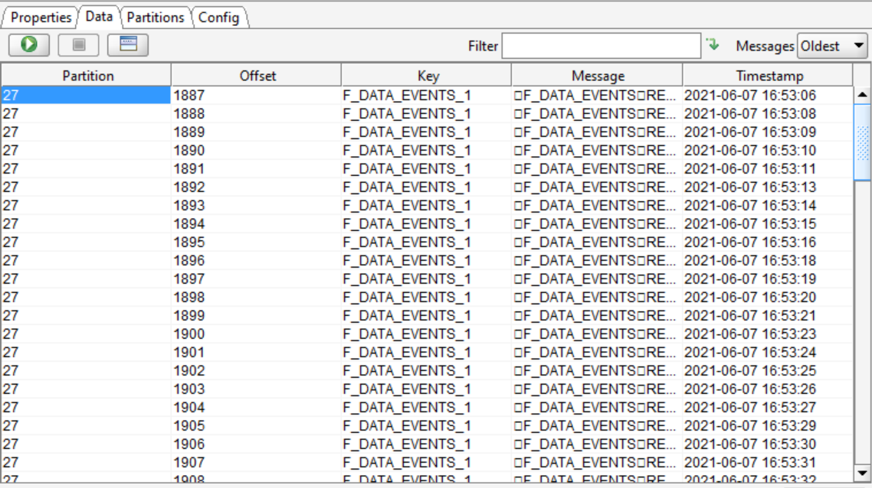Click the Key cell in offset 1893 row
This screenshot has width=872, height=488.
click(x=425, y=206)
